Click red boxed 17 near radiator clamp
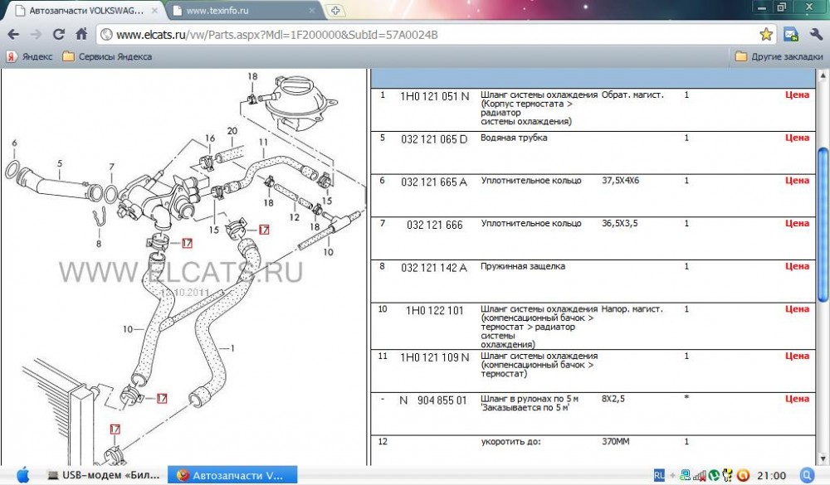830x485 pixels. (115, 429)
